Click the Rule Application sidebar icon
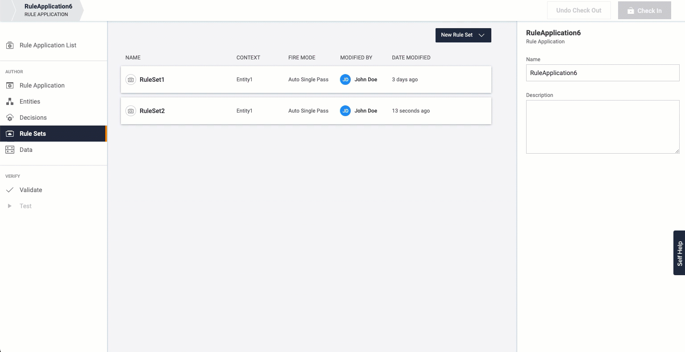685x352 pixels. pos(10,85)
